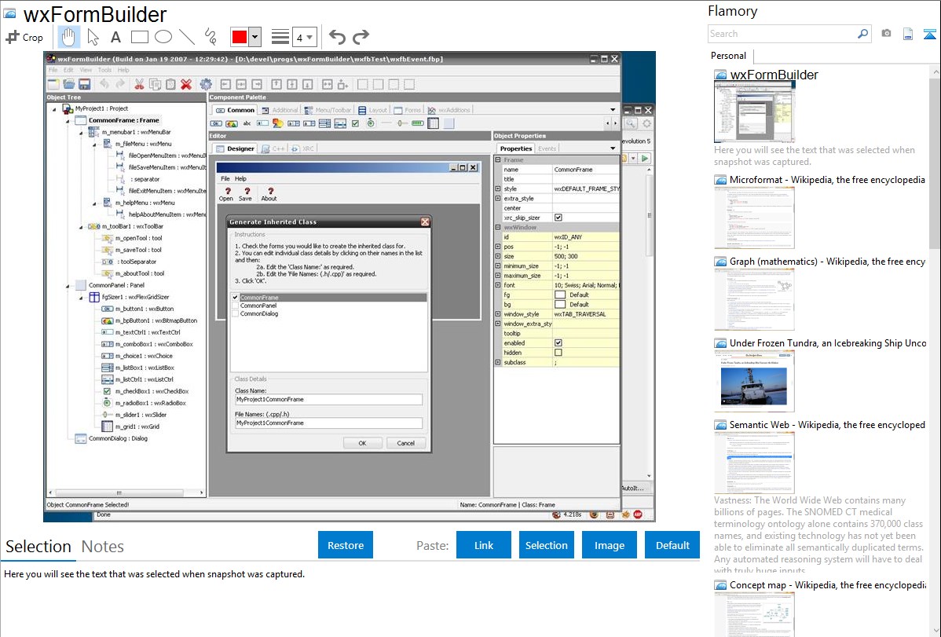Open the Properties tab in Object Properties
This screenshot has width=941, height=637.
pyautogui.click(x=515, y=148)
